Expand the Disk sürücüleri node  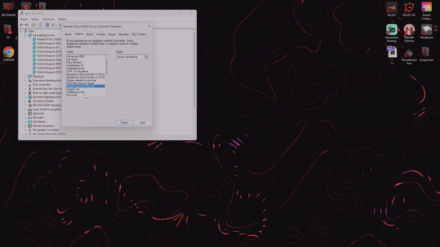(25, 85)
